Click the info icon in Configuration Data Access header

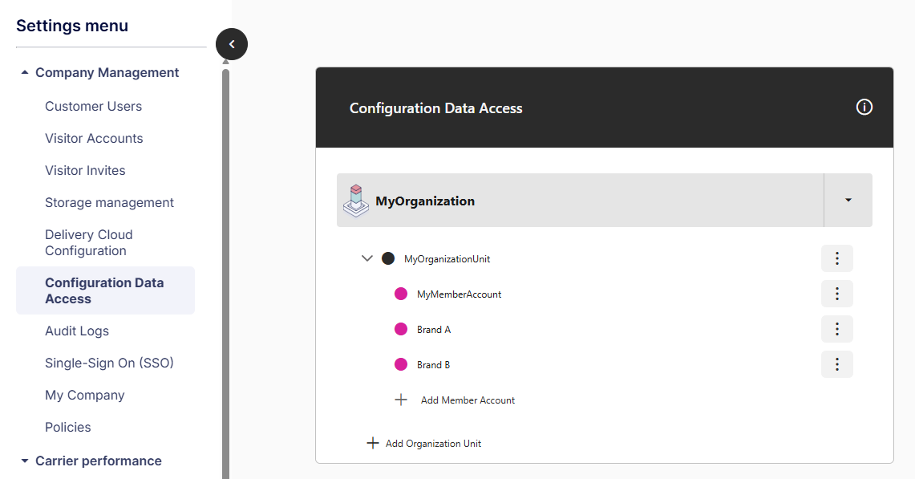(864, 108)
